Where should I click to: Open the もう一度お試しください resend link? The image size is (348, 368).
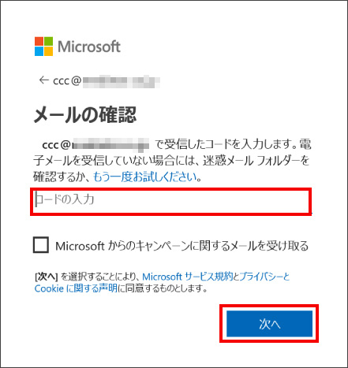point(145,177)
